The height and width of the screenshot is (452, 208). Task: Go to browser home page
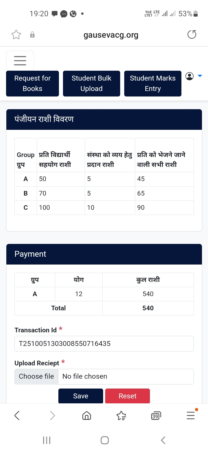tap(87, 416)
